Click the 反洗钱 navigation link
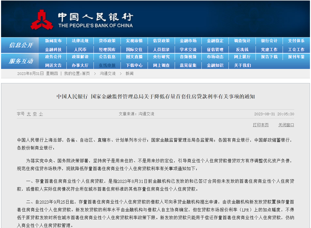This screenshot has width=311, height=228. pos(242,50)
